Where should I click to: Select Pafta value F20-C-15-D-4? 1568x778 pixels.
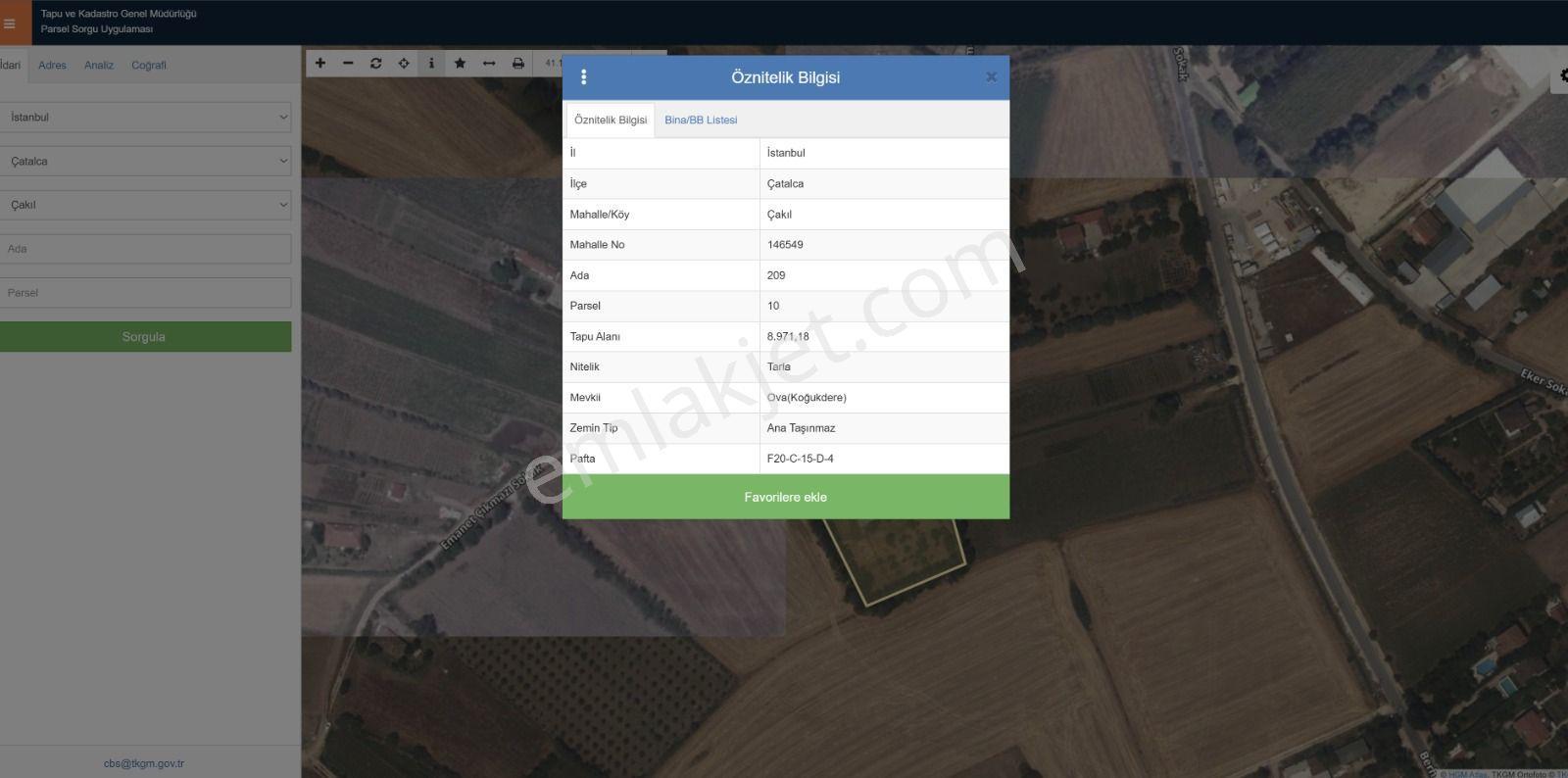800,459
